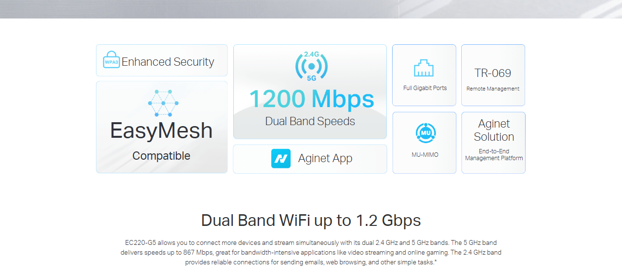Image resolution: width=622 pixels, height=278 pixels.
Task: Click the MU-MIMO circular icon
Action: 426,132
